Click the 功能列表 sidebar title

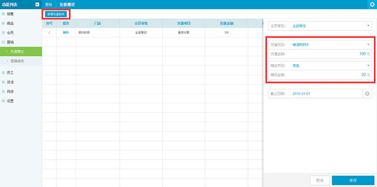(9, 4)
